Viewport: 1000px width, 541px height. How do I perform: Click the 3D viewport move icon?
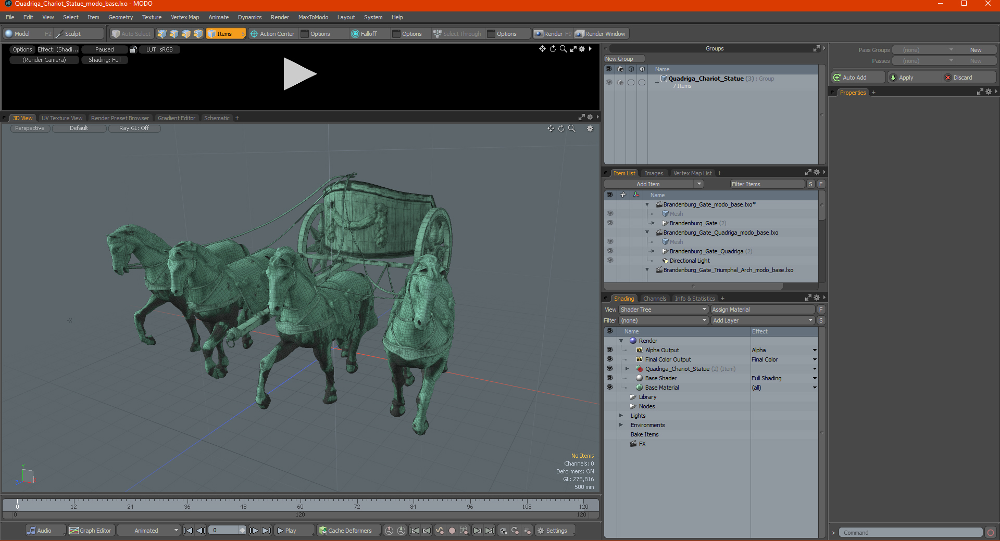(x=551, y=128)
